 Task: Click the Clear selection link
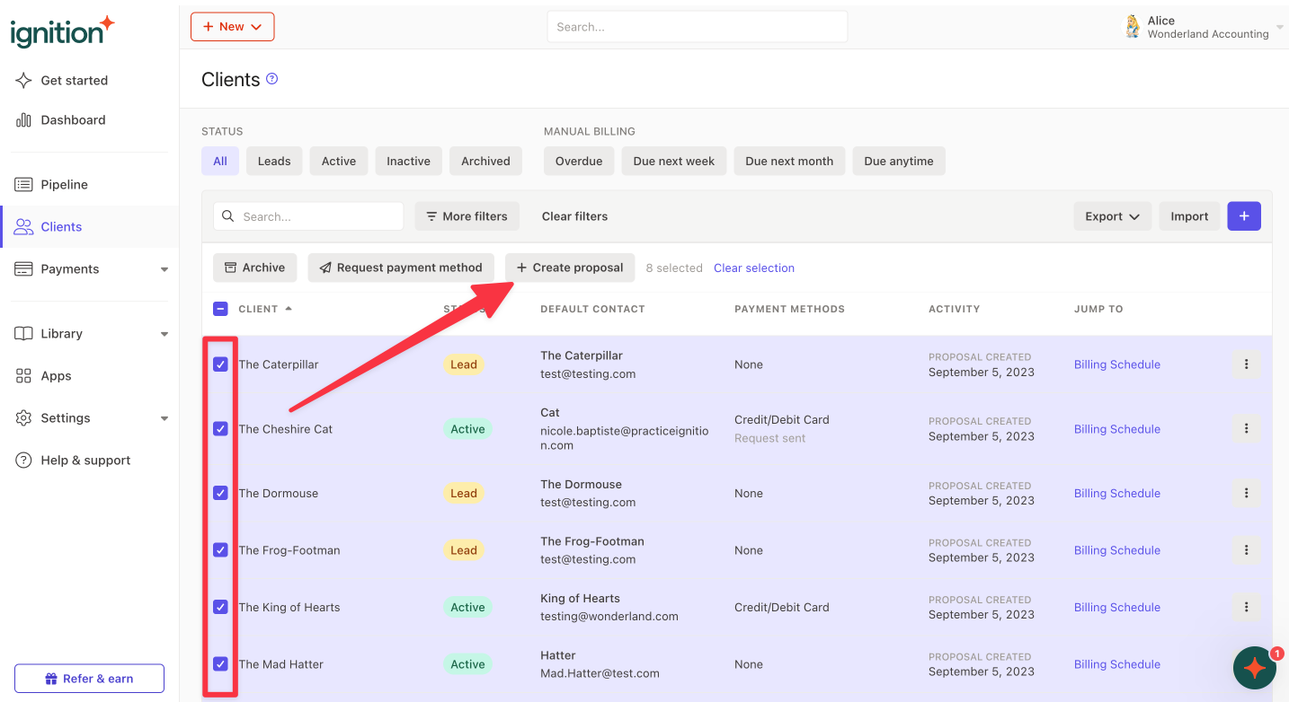[753, 268]
